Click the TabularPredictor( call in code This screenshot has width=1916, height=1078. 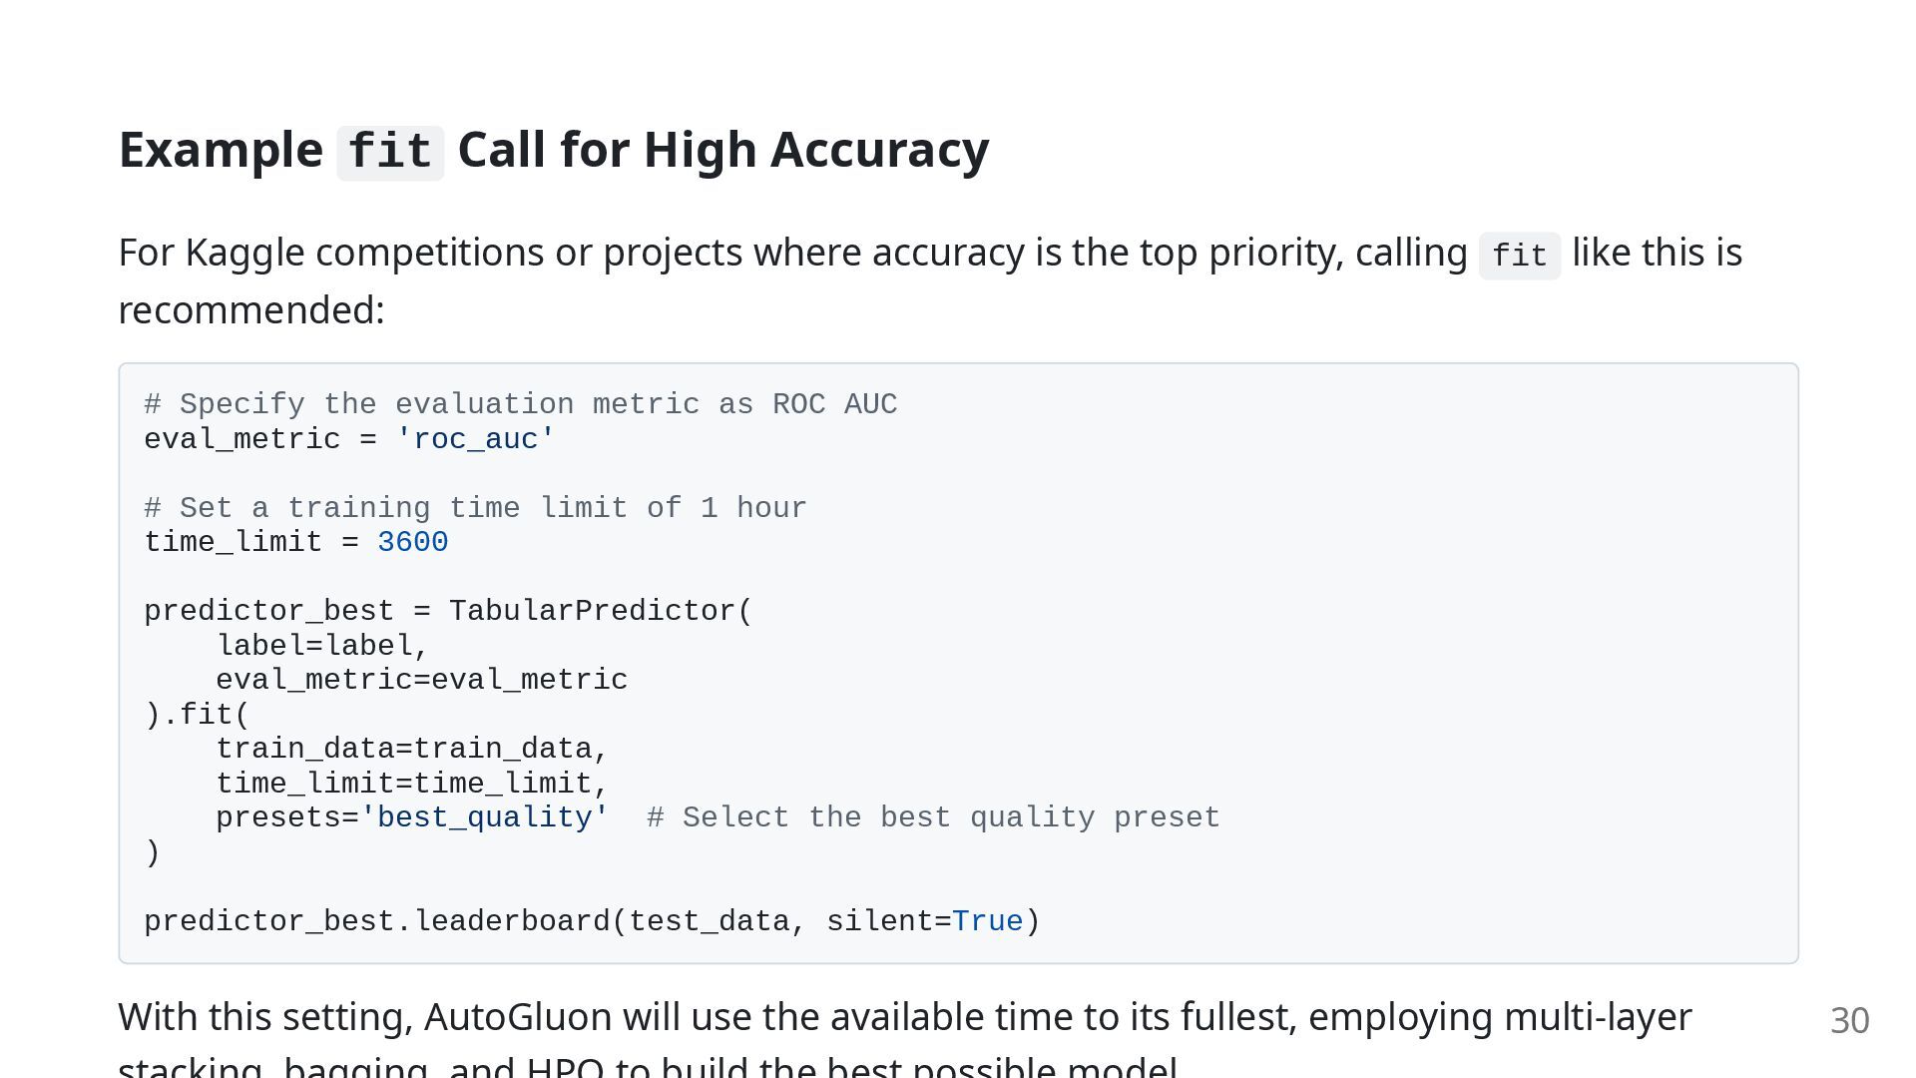click(x=601, y=611)
